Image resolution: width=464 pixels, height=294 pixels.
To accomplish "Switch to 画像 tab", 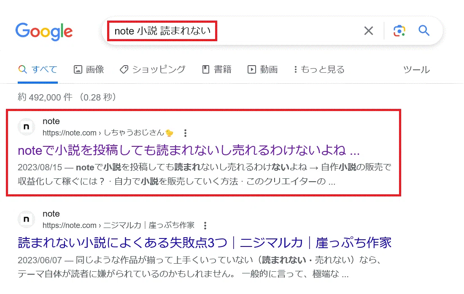I will coord(89,69).
